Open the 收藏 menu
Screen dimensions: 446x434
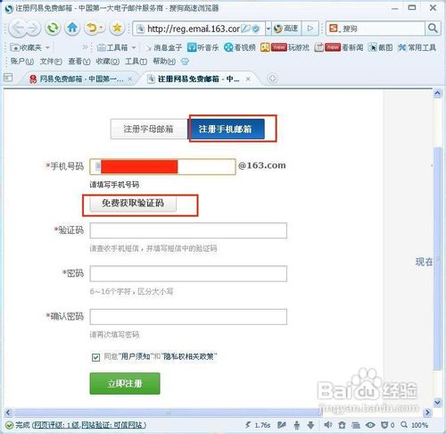click(107, 62)
